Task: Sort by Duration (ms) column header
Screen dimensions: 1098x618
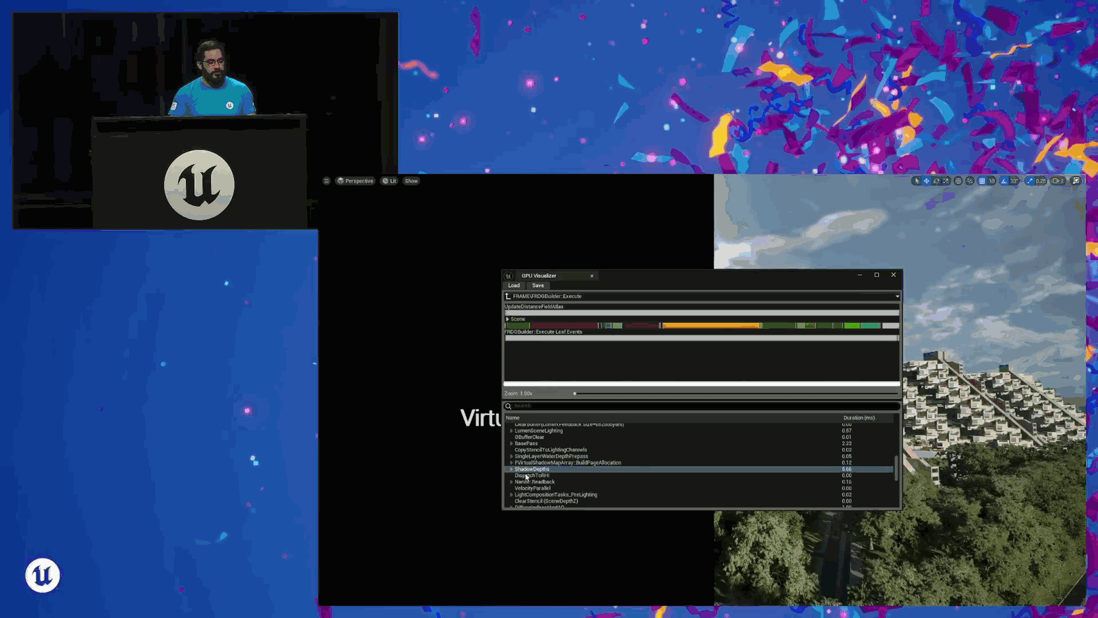Action: pyautogui.click(x=859, y=417)
